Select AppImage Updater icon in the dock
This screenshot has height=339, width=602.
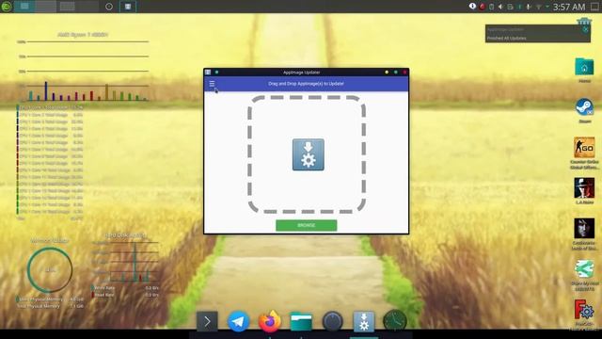click(x=364, y=321)
